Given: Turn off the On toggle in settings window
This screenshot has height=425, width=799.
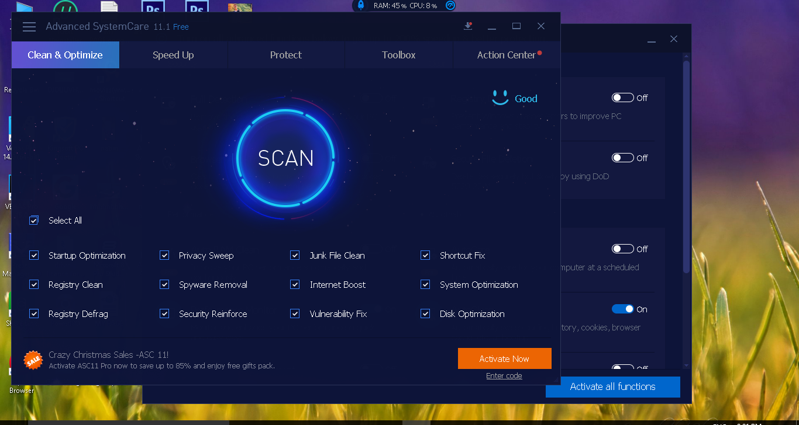Looking at the screenshot, I should coord(623,309).
